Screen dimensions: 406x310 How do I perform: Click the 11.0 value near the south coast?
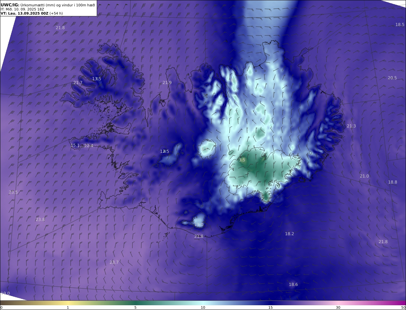(x=199, y=225)
